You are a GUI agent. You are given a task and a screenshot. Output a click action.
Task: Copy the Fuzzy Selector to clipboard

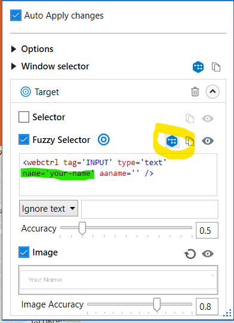click(x=190, y=141)
